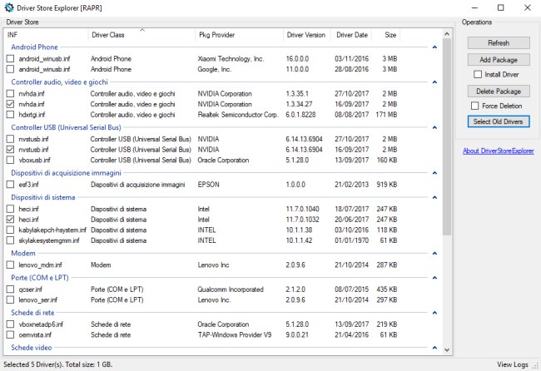Click Delete Package button
Screen dimensions: 541x371
(499, 92)
